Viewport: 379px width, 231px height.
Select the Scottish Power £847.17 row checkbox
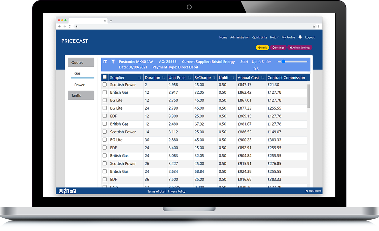tap(105, 85)
